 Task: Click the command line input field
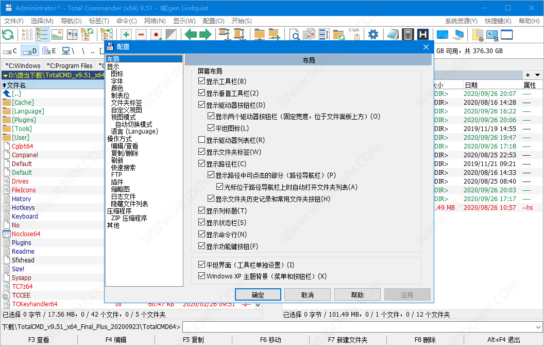tap(359, 327)
